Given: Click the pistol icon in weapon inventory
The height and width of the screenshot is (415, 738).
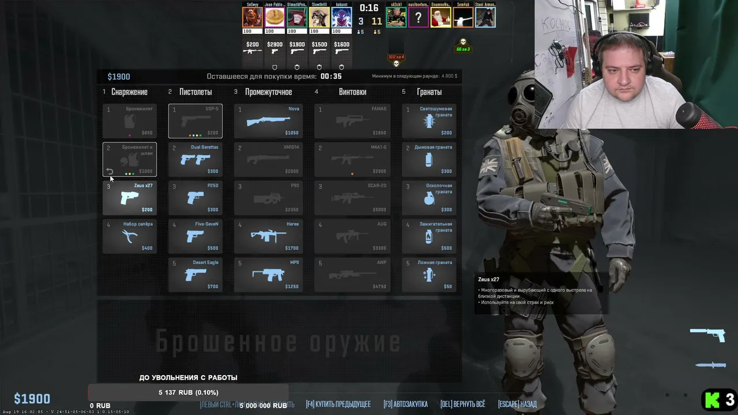Looking at the screenshot, I should [x=707, y=334].
